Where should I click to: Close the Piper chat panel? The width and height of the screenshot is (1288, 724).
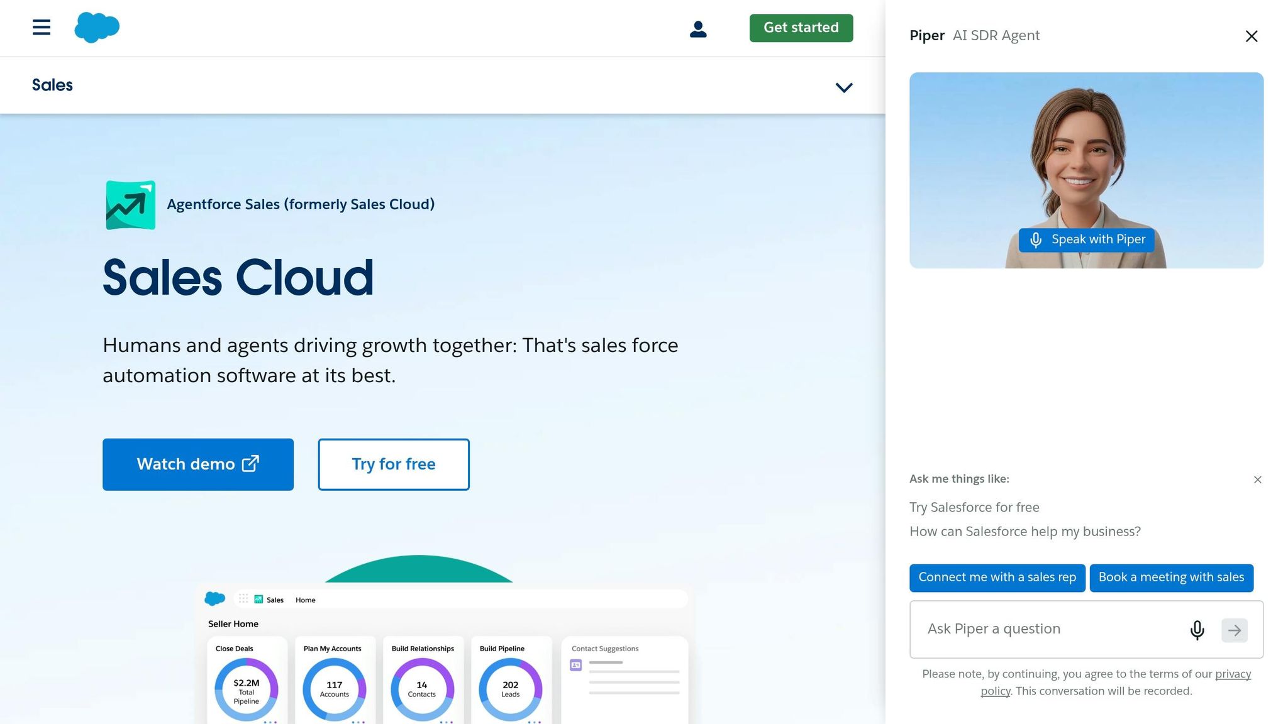pyautogui.click(x=1252, y=36)
